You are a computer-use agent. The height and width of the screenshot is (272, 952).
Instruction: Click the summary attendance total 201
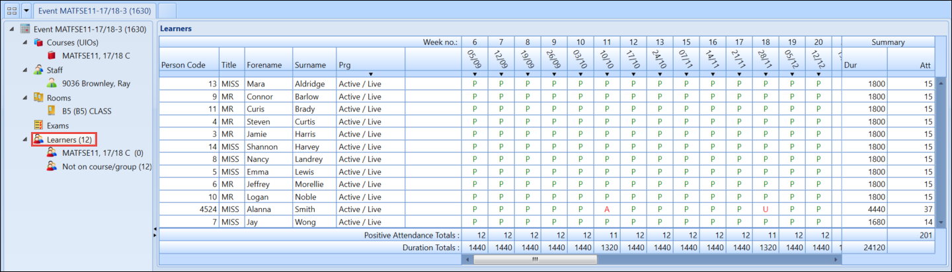tap(911, 235)
